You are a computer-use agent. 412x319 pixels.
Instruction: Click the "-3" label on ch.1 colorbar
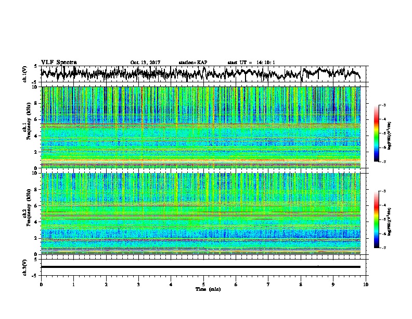pos(384,105)
